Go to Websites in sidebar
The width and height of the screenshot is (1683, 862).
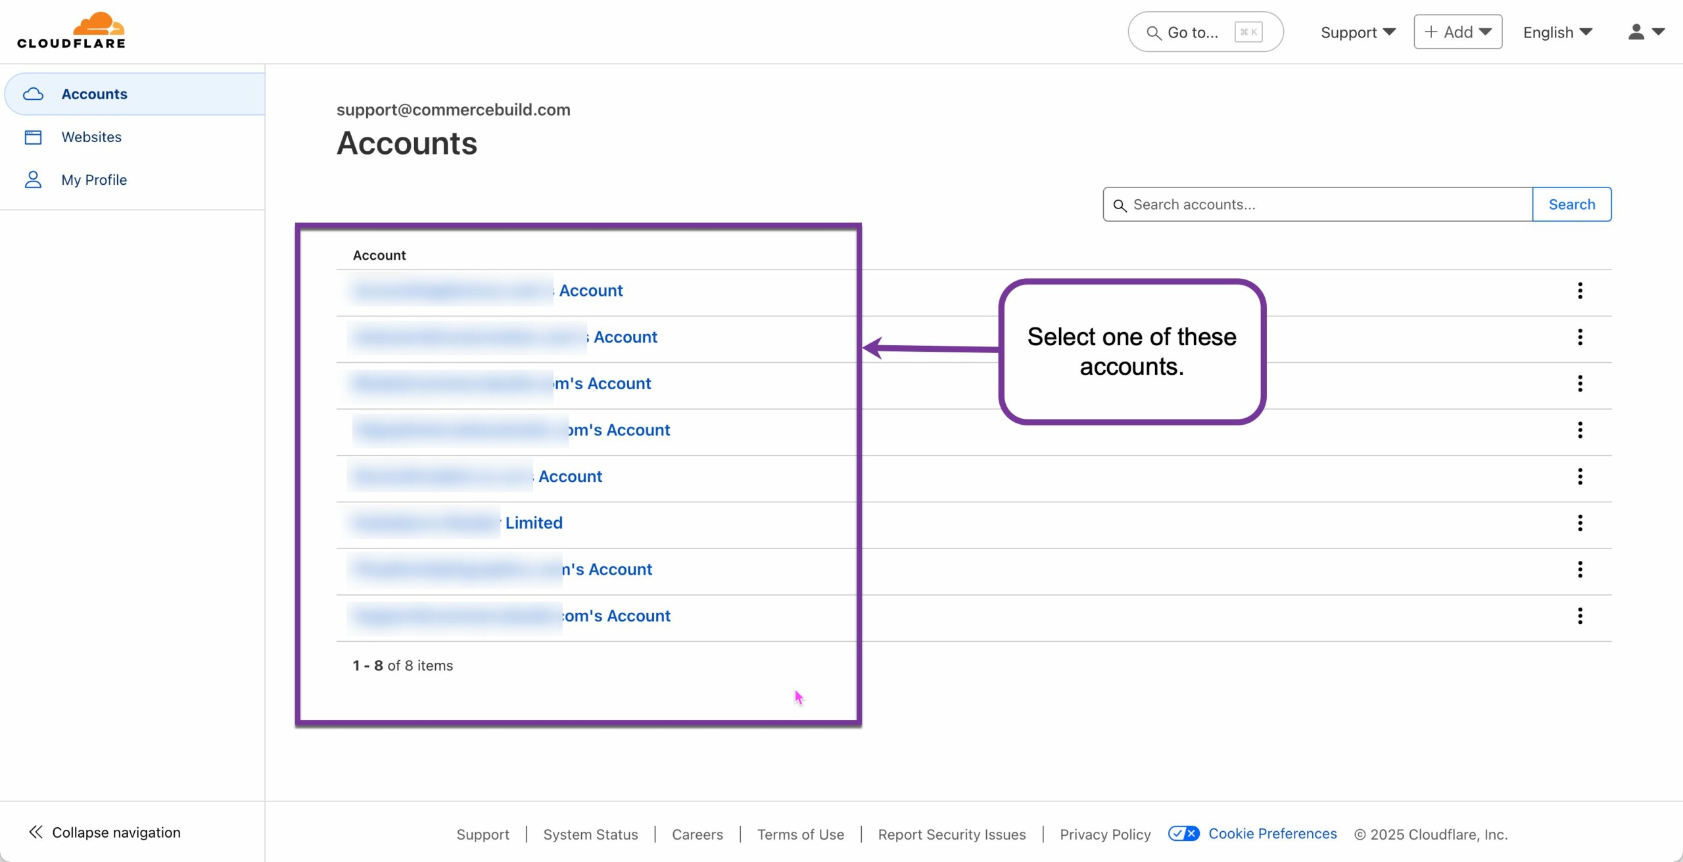coord(91,137)
